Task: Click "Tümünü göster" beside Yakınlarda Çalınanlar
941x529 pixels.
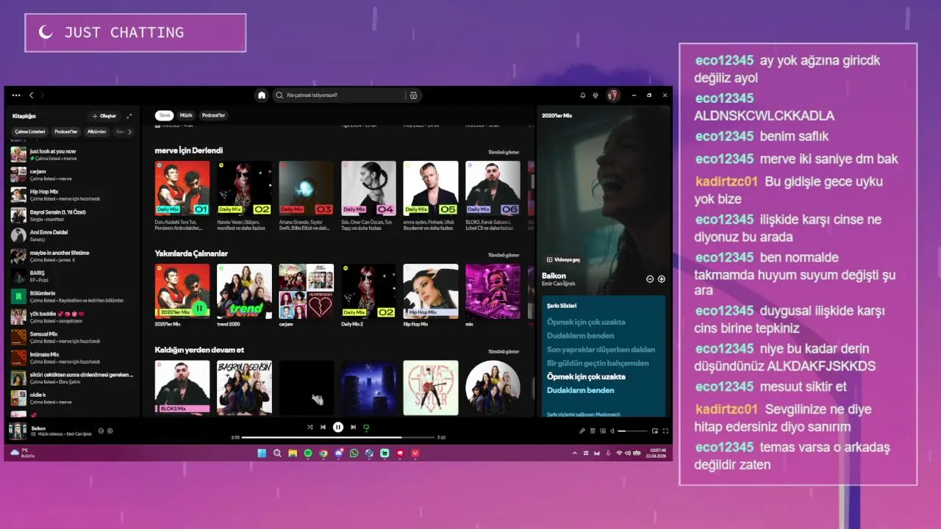Action: coord(504,255)
